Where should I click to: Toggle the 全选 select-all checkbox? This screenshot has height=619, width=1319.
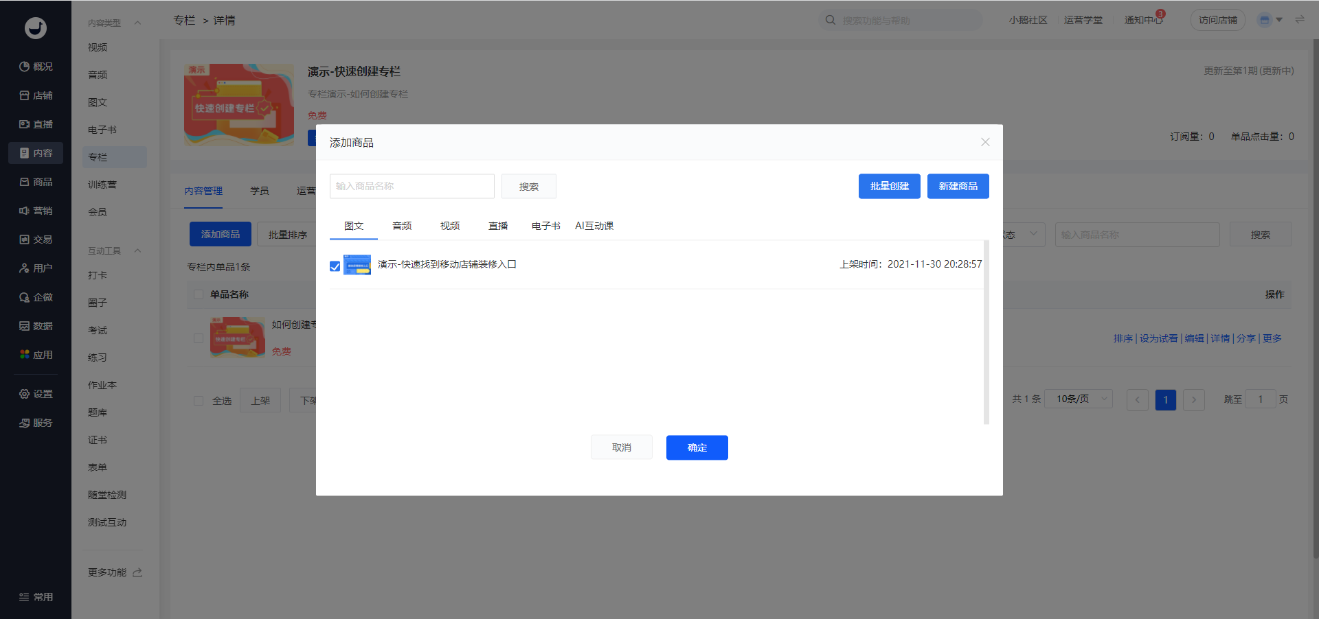tap(199, 401)
